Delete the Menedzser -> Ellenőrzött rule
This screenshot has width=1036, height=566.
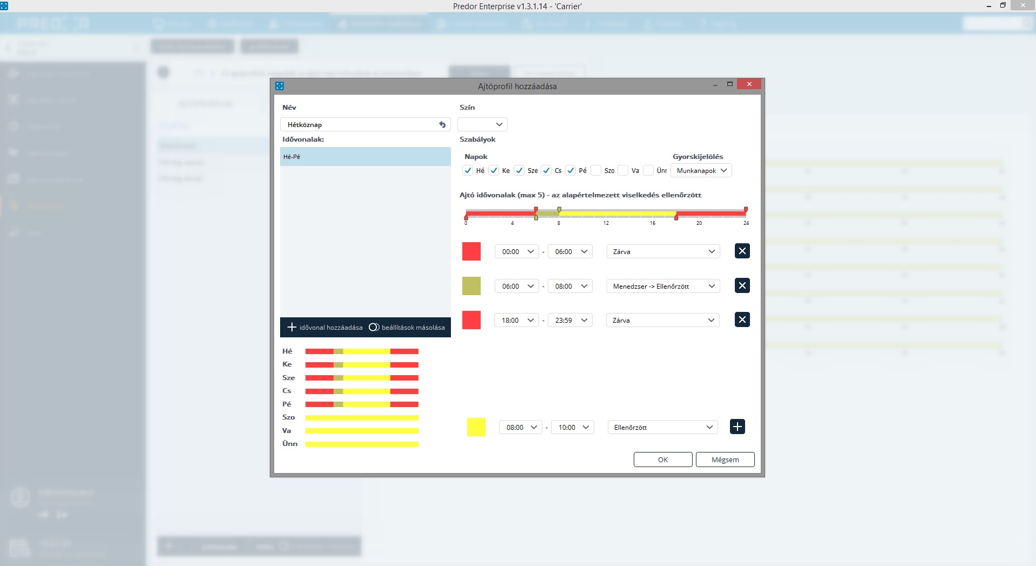pyautogui.click(x=742, y=285)
